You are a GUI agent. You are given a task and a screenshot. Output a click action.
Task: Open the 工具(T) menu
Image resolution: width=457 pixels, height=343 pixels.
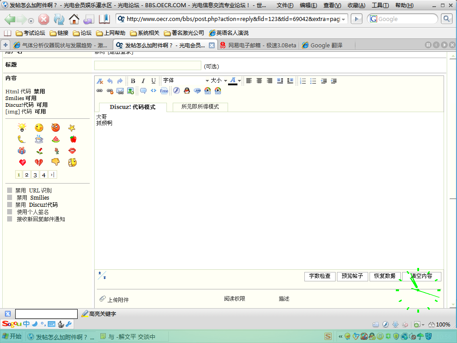pos(380,5)
